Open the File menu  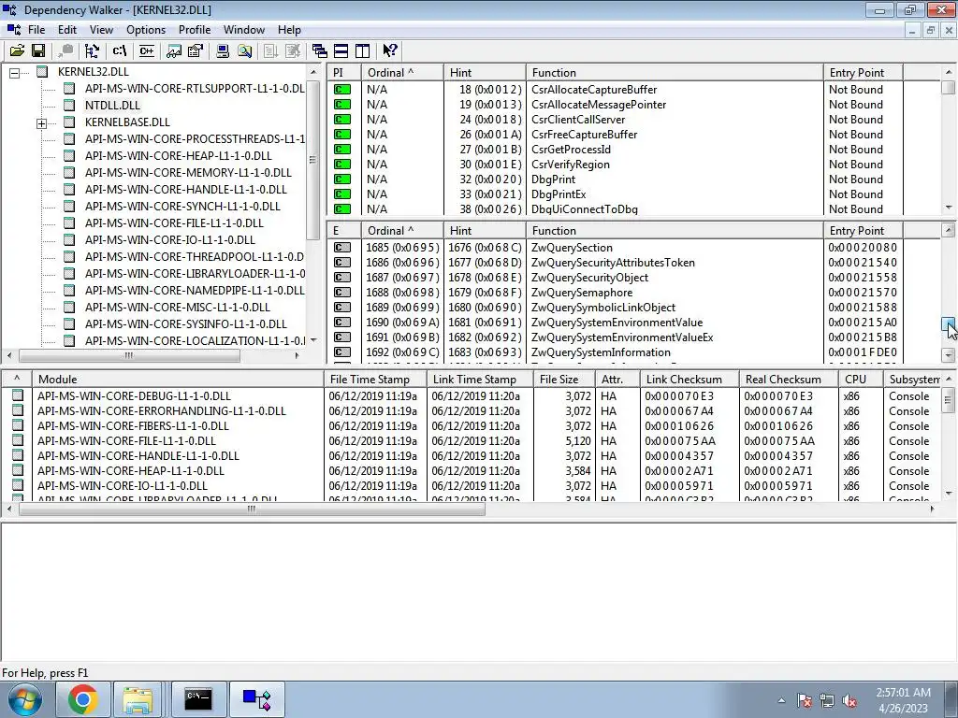pos(36,29)
